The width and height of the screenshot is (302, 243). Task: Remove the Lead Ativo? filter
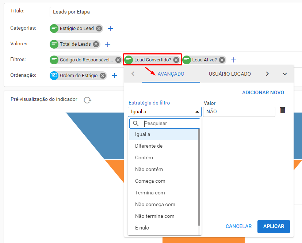(222, 60)
